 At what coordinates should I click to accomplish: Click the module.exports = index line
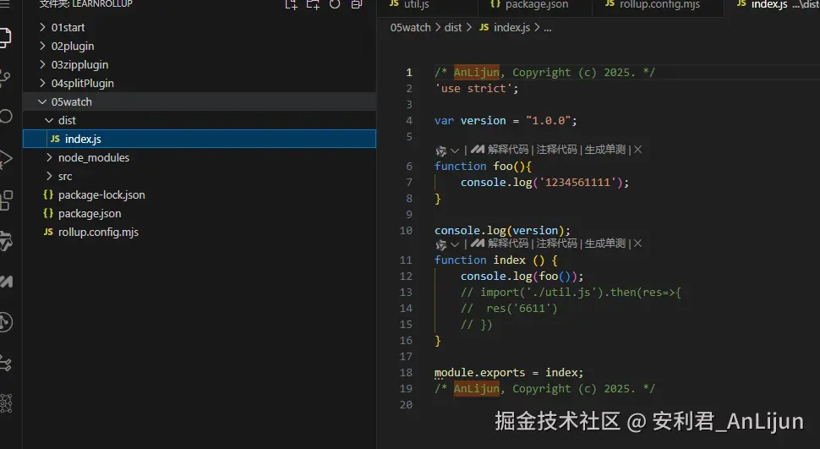[x=508, y=373]
